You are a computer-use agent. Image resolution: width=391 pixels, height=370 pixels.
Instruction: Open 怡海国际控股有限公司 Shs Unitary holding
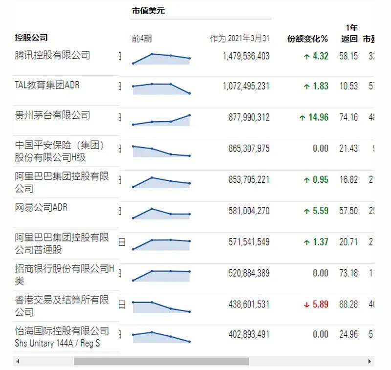tap(62, 337)
